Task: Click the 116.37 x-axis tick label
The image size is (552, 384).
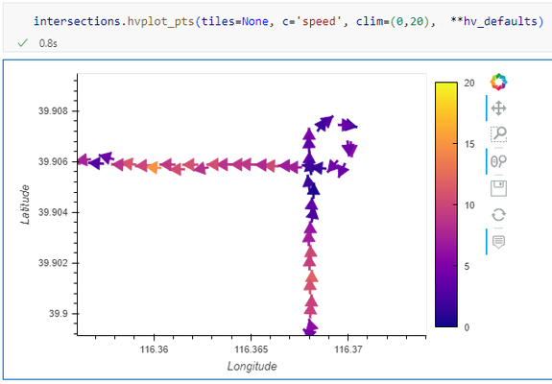Action: coord(348,349)
